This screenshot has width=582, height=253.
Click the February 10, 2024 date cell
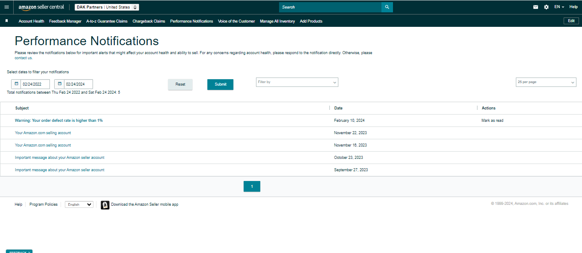tap(349, 121)
